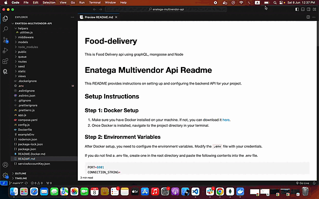Image resolution: width=319 pixels, height=199 pixels.
Task: Open Explorer's more actions ellipsis
Action: pos(73,17)
